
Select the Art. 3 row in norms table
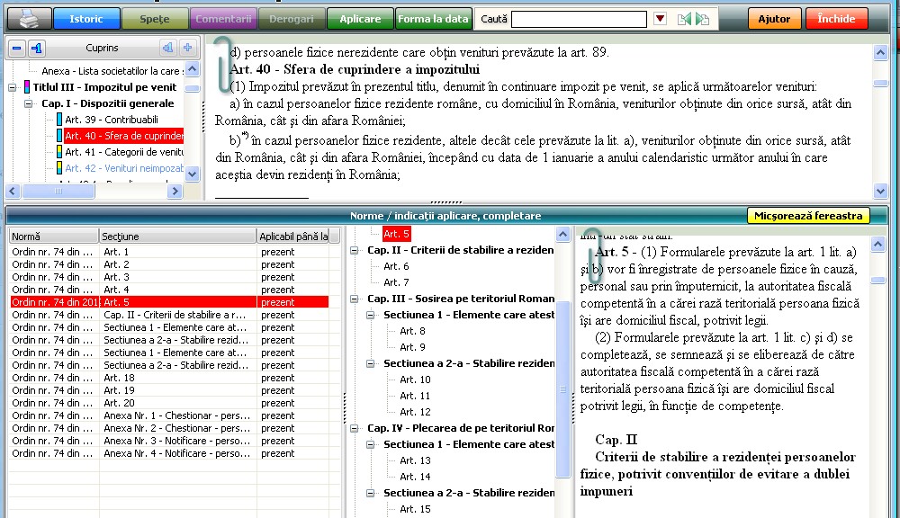click(169, 277)
